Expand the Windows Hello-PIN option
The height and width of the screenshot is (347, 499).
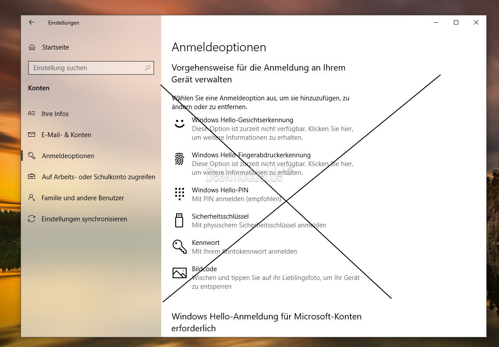pyautogui.click(x=267, y=194)
